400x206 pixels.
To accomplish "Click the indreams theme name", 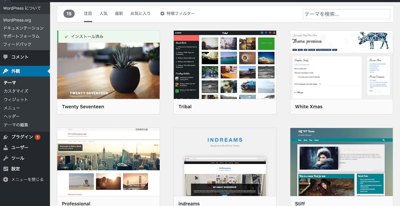I will coord(189,203).
